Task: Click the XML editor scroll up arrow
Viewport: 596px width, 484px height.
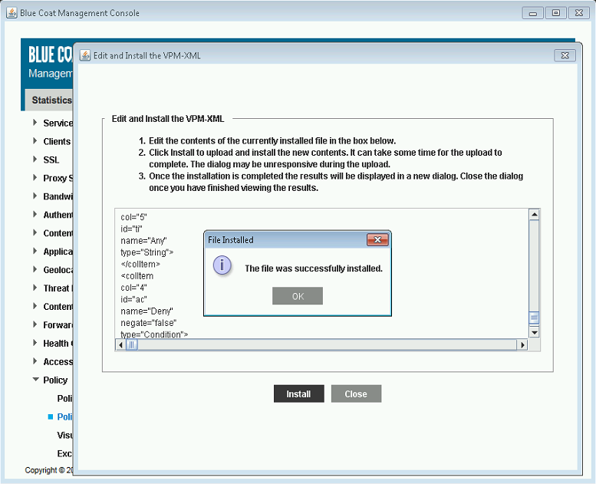Action: click(534, 215)
